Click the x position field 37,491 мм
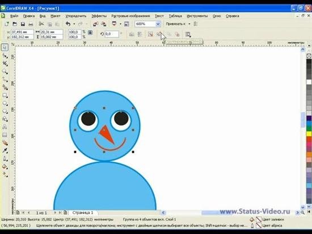The height and width of the screenshot is (234, 312). click(22, 32)
